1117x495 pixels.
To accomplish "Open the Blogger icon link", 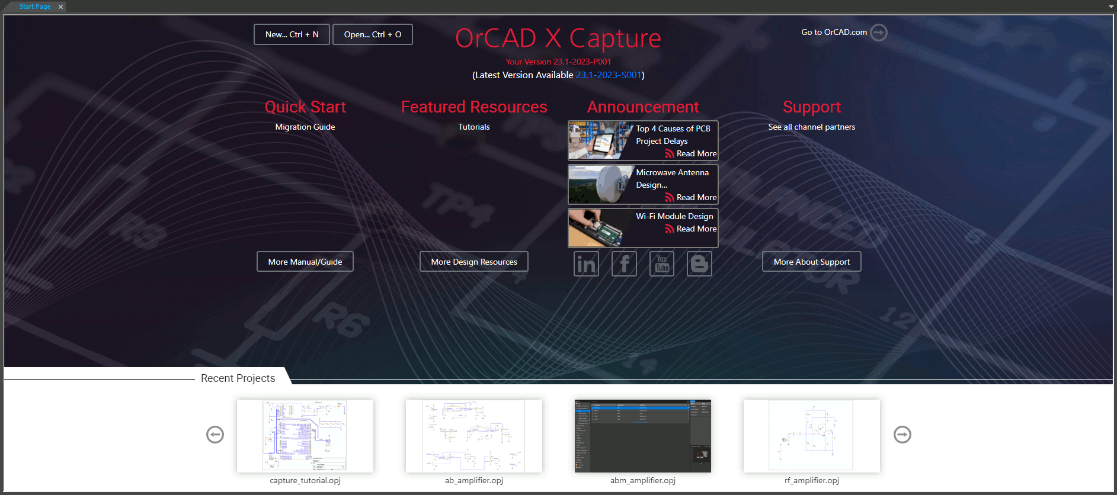I will pos(699,264).
